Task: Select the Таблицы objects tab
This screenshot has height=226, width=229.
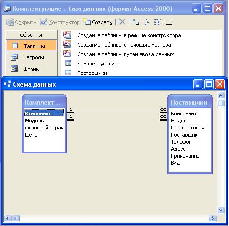Action: point(32,46)
